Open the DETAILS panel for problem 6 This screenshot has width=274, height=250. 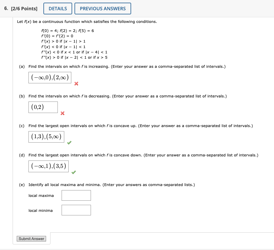point(57,9)
